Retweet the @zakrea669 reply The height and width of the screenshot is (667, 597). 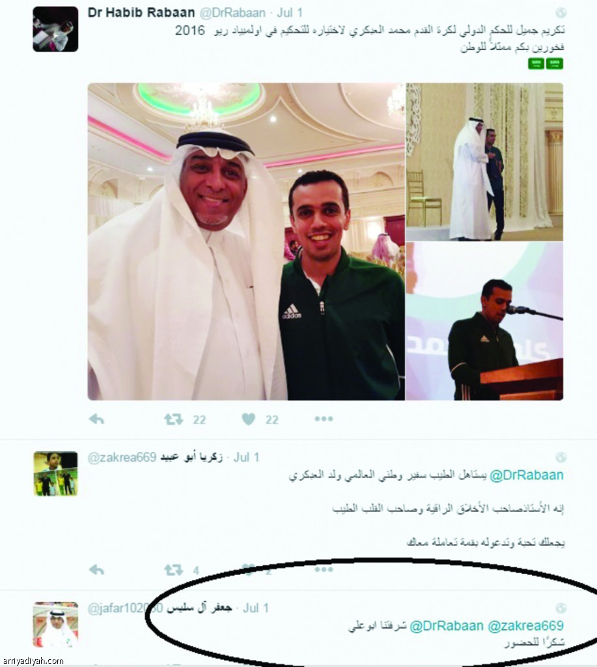click(x=173, y=569)
